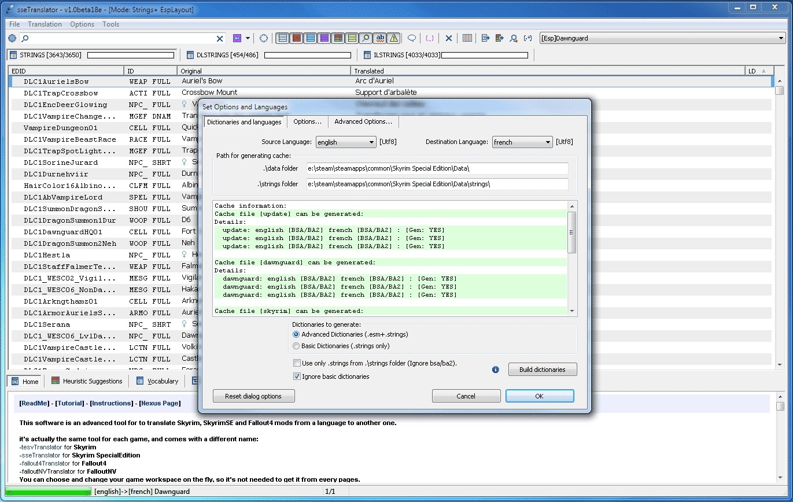The image size is (793, 502).
Task: Click the second orange export arrow icon
Action: click(x=499, y=38)
